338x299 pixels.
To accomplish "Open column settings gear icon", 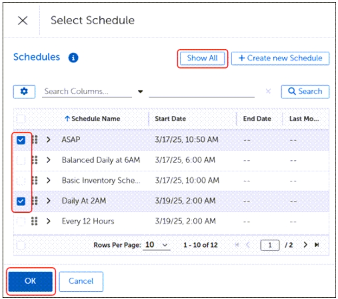I will coord(24,91).
